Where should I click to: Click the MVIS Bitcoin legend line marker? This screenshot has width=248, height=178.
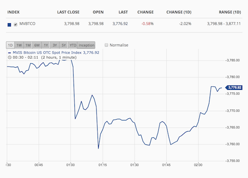[10, 53]
